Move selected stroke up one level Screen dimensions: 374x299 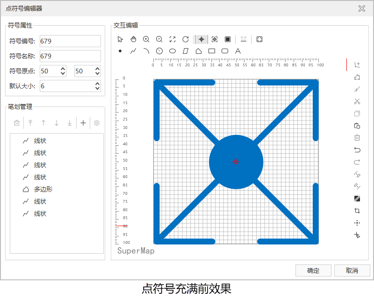tap(43, 123)
